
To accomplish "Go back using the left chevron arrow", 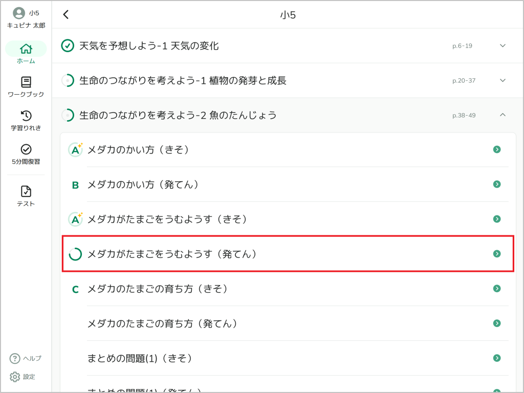I will pos(66,14).
